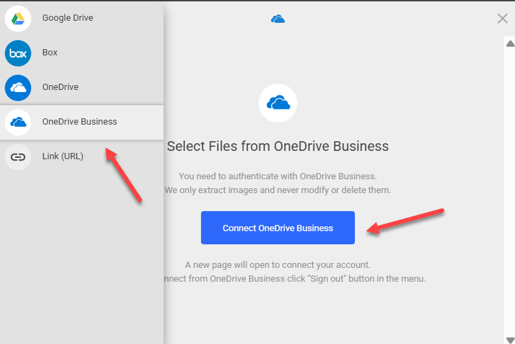This screenshot has height=344, width=515.
Task: Click scrollbar down arrow
Action: pos(510,340)
